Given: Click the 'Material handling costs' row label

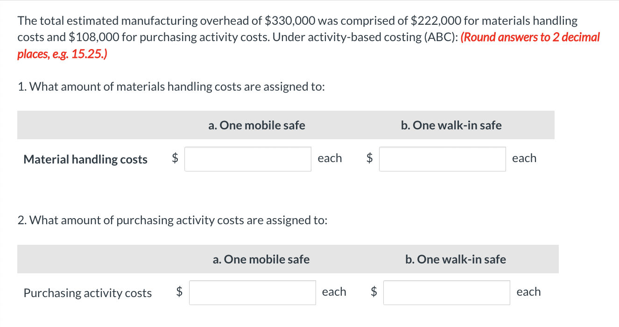Looking at the screenshot, I should pos(85,159).
